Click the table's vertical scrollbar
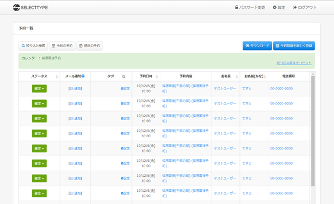The image size is (334, 204). click(313, 131)
